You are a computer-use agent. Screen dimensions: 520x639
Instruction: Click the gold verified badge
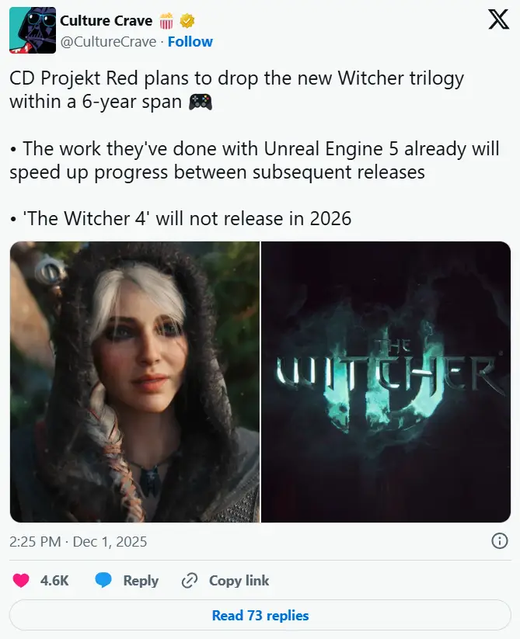pyautogui.click(x=187, y=21)
